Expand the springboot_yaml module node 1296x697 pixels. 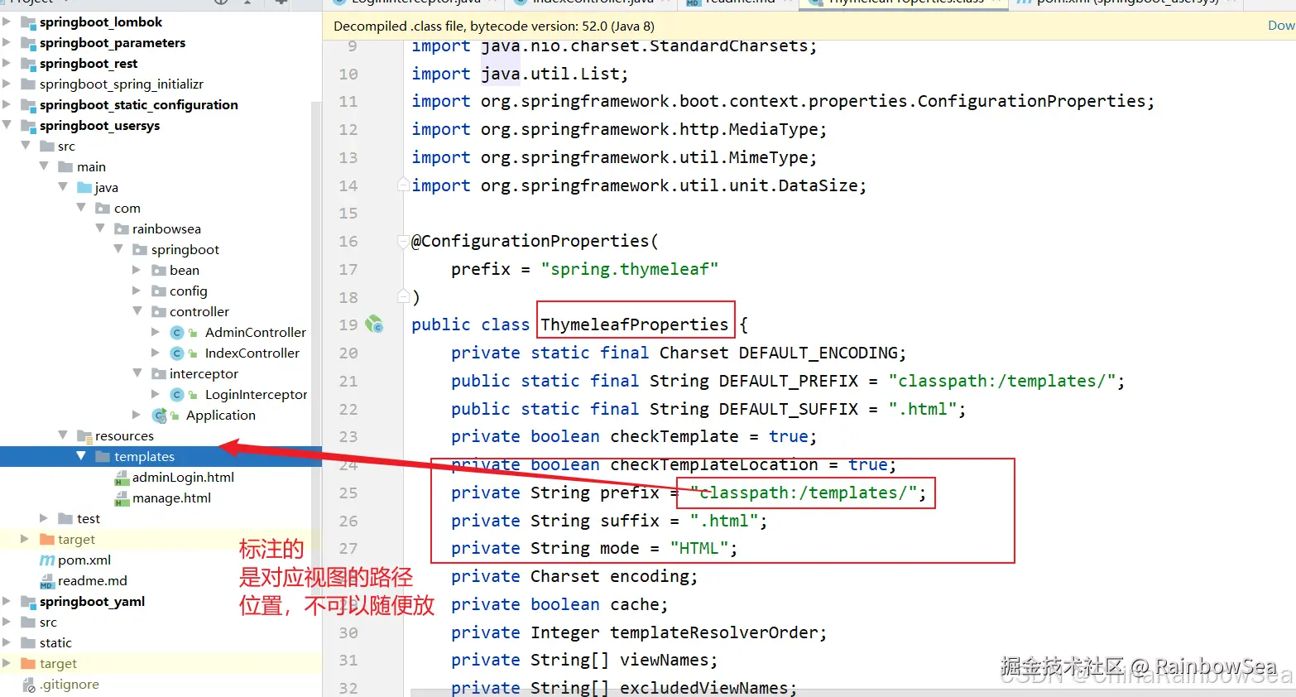pos(7,601)
